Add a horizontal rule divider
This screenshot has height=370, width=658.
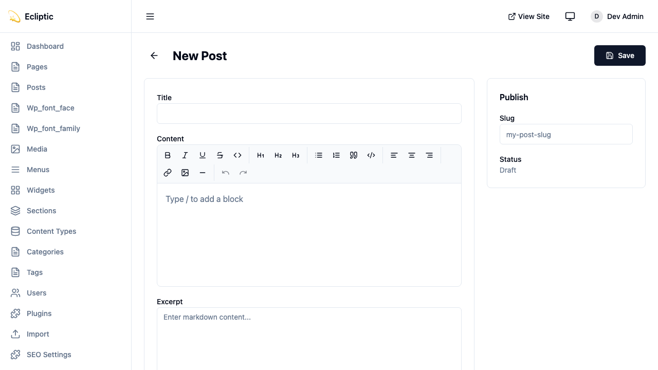click(203, 173)
